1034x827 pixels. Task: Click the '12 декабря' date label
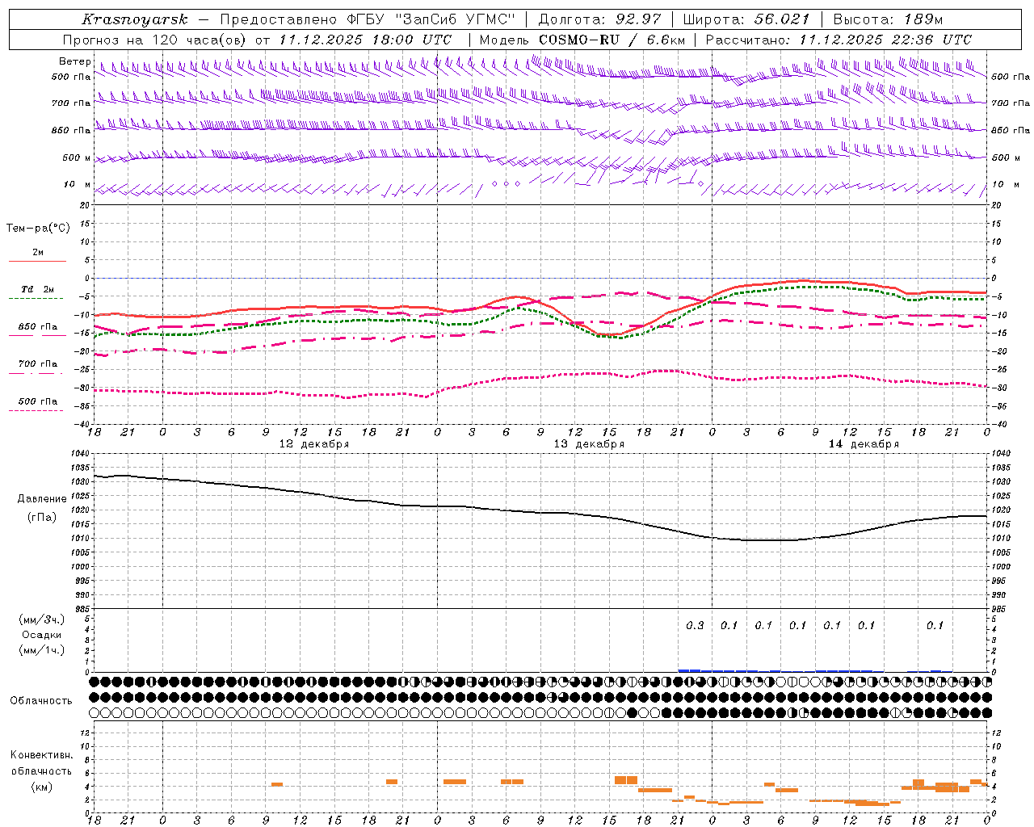(x=314, y=444)
